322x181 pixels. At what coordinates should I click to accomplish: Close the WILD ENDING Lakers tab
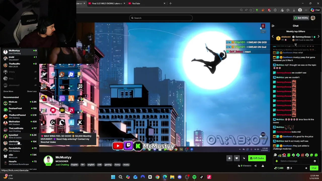click(125, 4)
